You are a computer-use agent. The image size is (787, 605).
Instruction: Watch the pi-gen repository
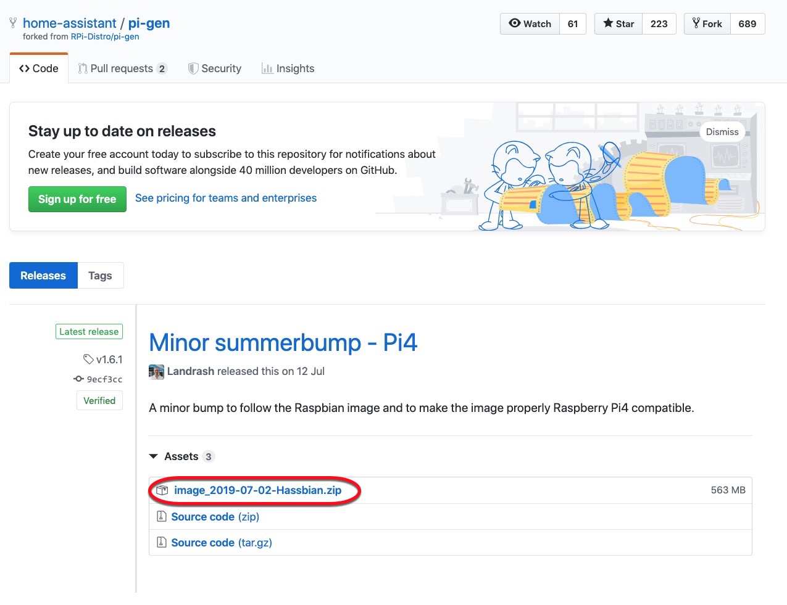(530, 24)
